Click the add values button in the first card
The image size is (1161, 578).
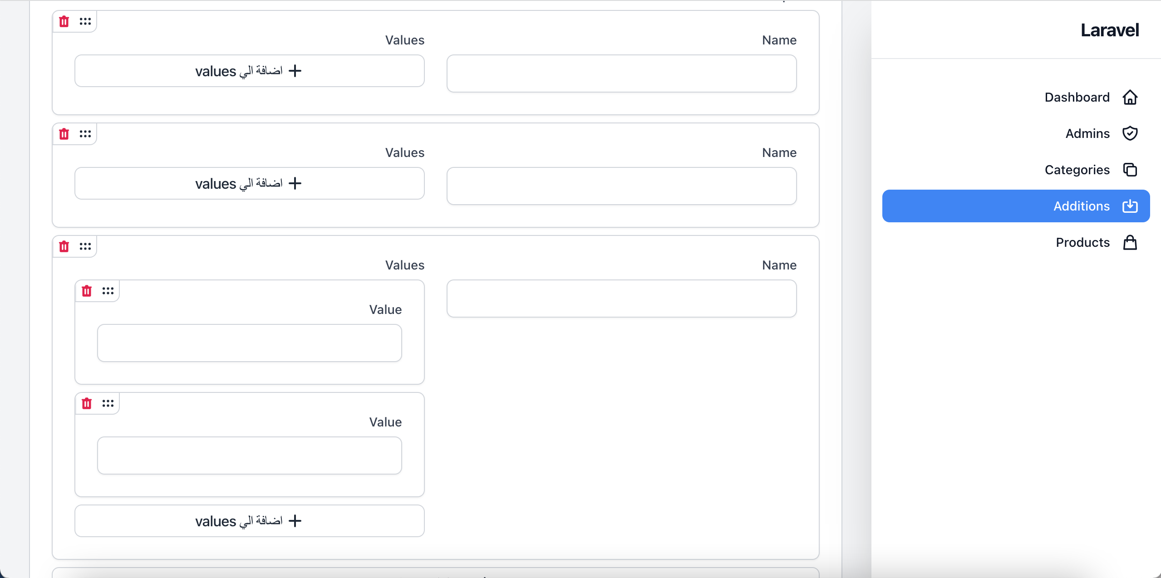(x=249, y=71)
